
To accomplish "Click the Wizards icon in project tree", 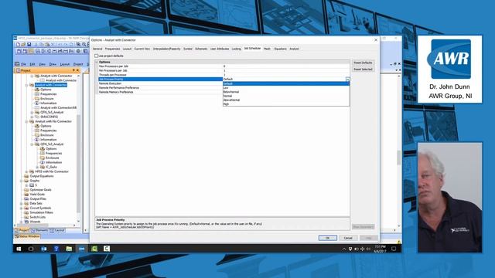I will (26, 222).
